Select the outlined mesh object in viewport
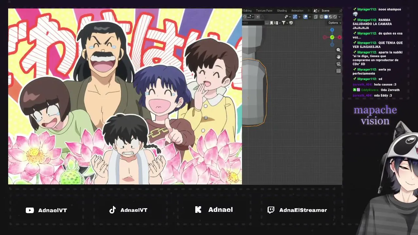 pyautogui.click(x=254, y=92)
